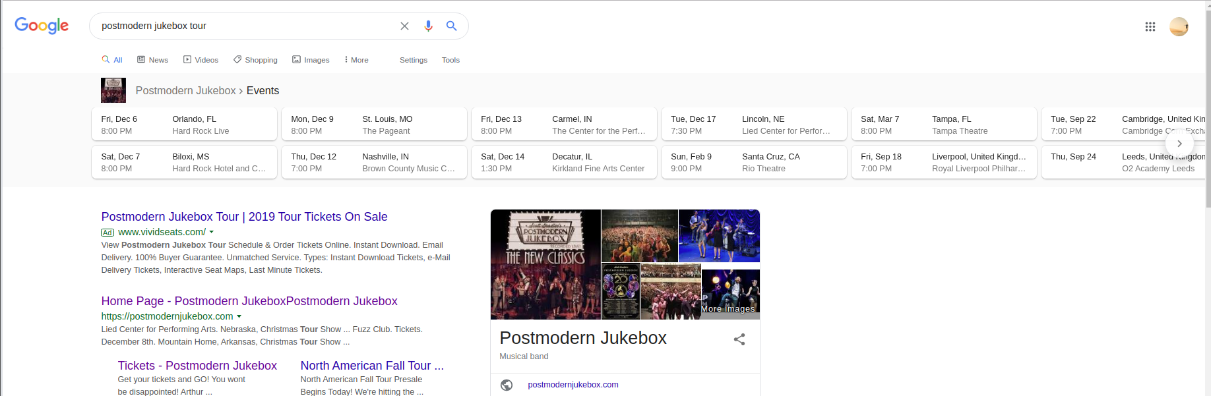Click the search input field
Screen dimensions: 1211x396
[x=244, y=26]
